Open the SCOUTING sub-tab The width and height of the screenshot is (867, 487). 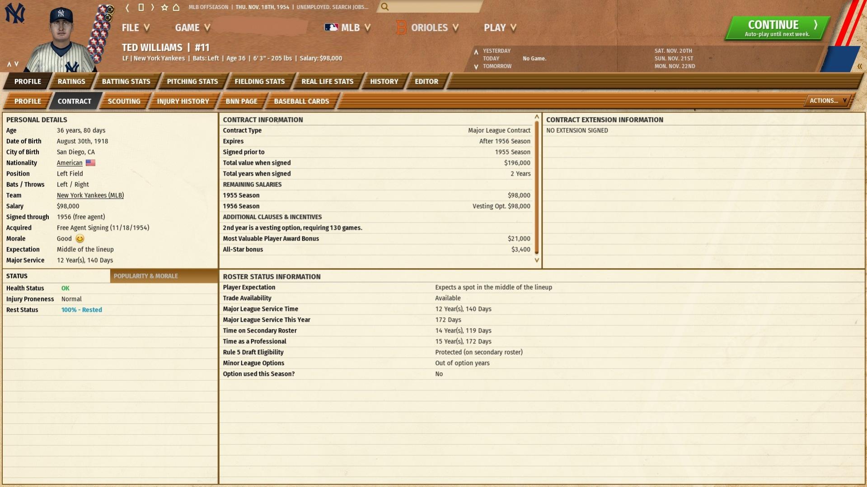124,101
